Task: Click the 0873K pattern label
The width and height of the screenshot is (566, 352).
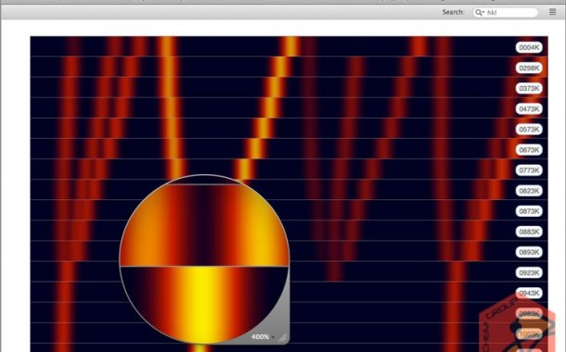Action: 529,211
